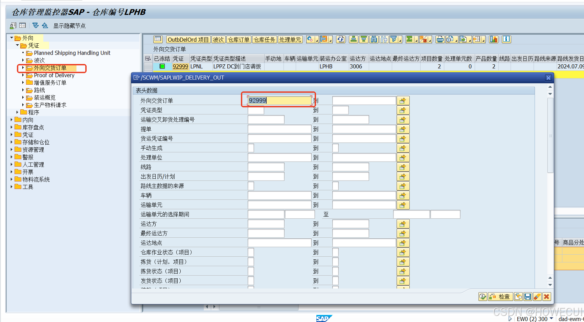Click the find binoculars icon
The height and width of the screenshot is (322, 584).
(x=374, y=39)
